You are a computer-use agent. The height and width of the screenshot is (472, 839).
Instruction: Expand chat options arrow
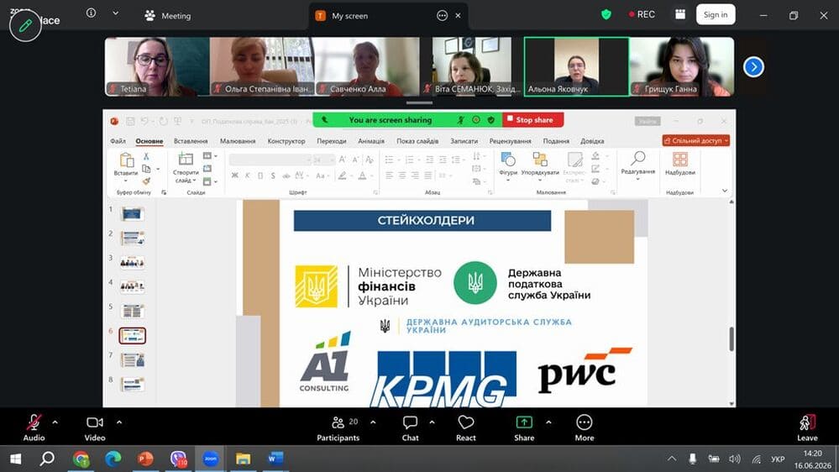point(432,422)
